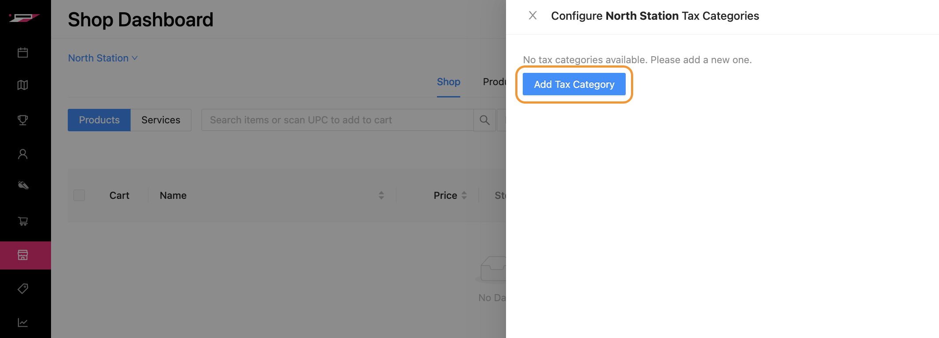Select the Services segment button
Viewport: 939px width, 338px height.
pyautogui.click(x=161, y=120)
